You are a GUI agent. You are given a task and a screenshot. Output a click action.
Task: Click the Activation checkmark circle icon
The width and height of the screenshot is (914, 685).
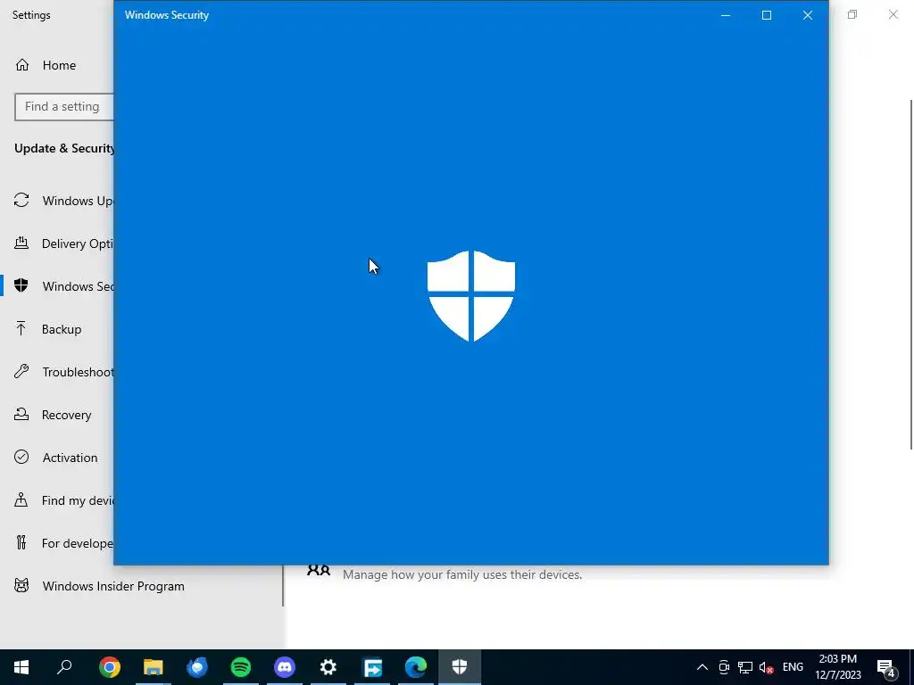pyautogui.click(x=21, y=457)
